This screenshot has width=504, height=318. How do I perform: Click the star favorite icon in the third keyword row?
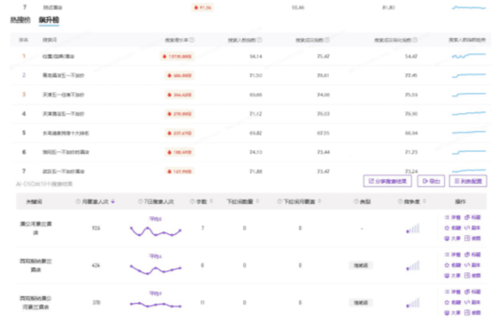447,302
